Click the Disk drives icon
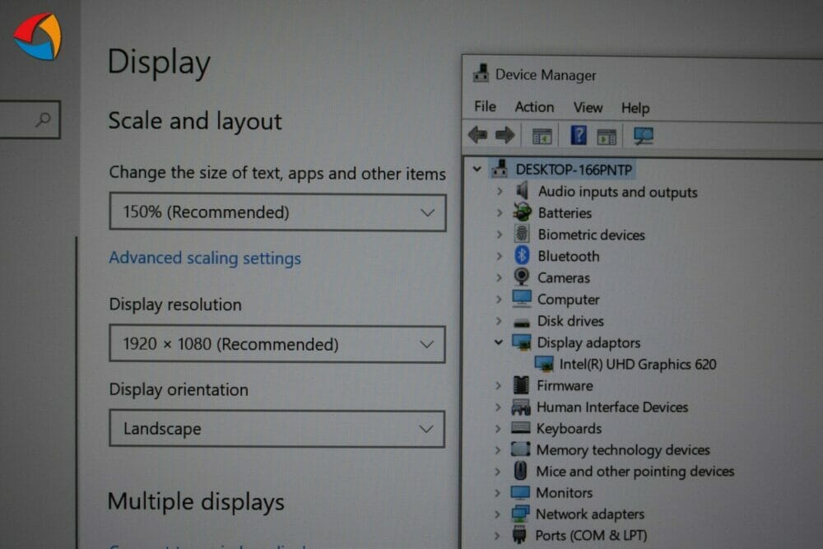This screenshot has width=823, height=549. coord(521,321)
